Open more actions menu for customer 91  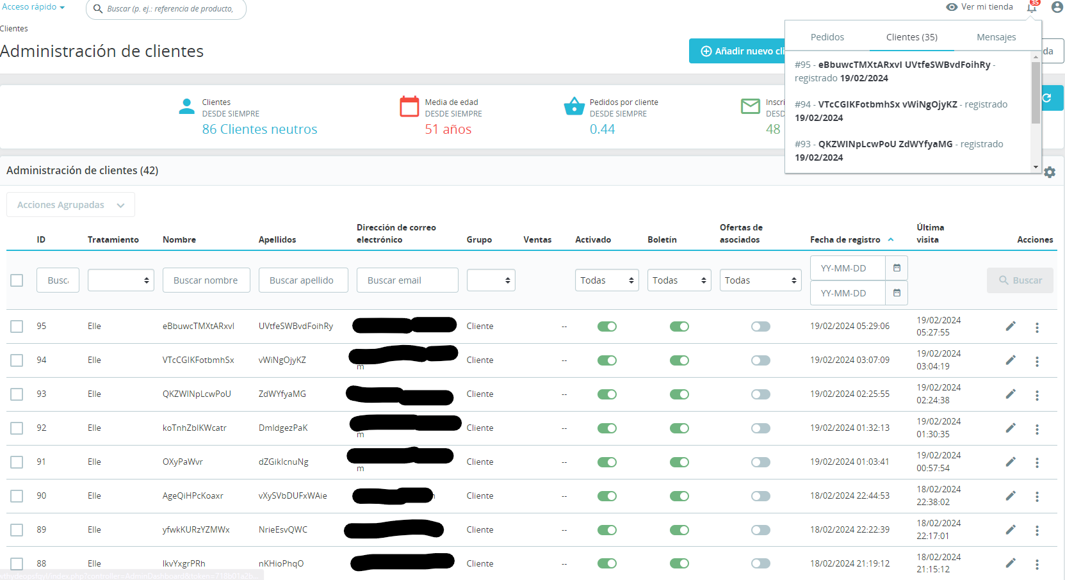(1037, 463)
